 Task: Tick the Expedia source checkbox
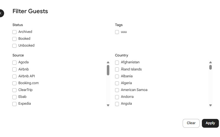(15, 104)
